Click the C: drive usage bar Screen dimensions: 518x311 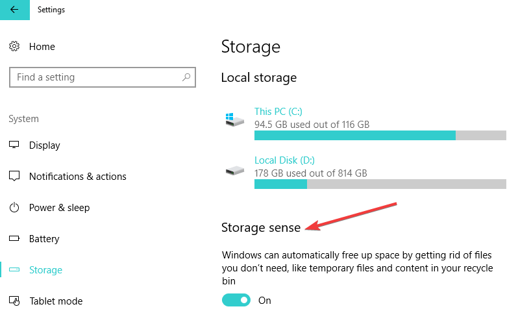[380, 135]
